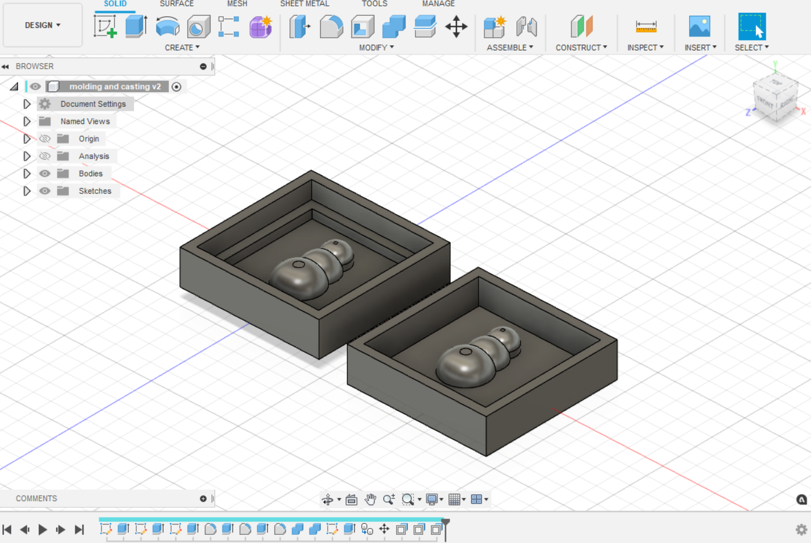811x543 pixels.
Task: Jump to the timeline start
Action: coord(7,530)
